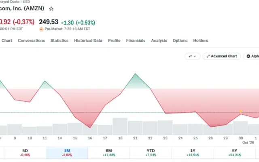This screenshot has height=162, width=259.
Task: Select the 1M time range
Action: pos(67,153)
